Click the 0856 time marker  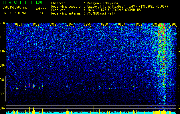(x=104, y=25)
